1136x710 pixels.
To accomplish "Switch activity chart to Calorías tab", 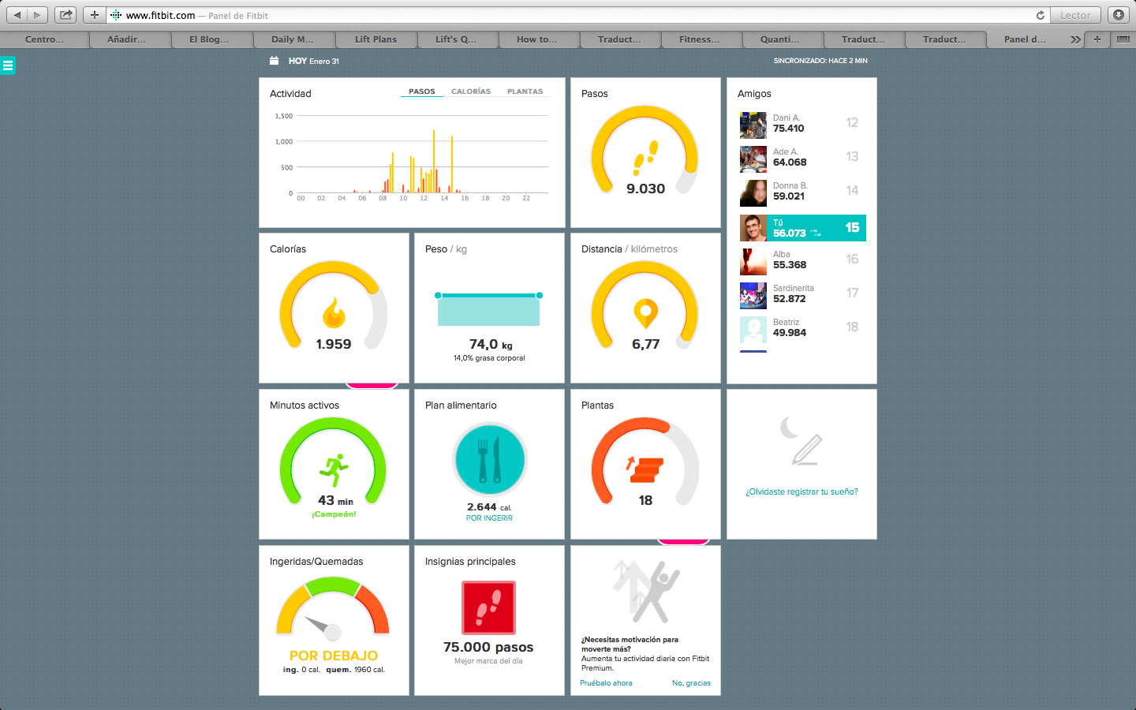I will (x=471, y=92).
